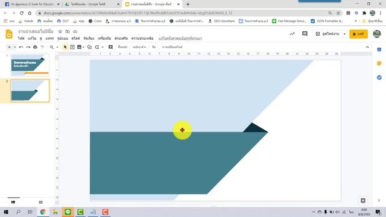Reload the browser page
This screenshot has height=217, width=386.
(x=22, y=13)
